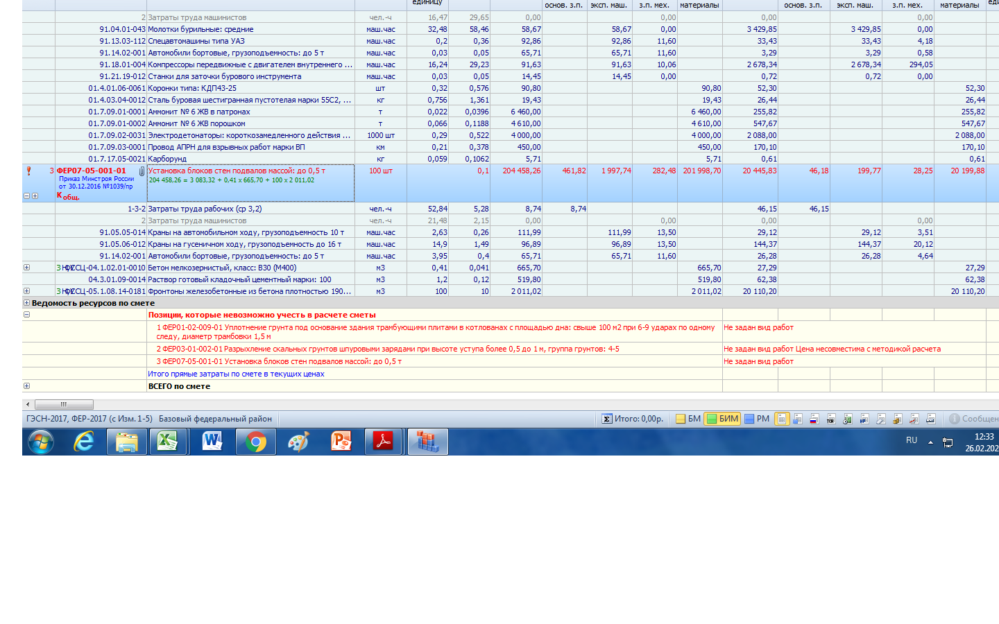Expand position 3 using its plus button
The width and height of the screenshot is (999, 624).
coord(35,196)
